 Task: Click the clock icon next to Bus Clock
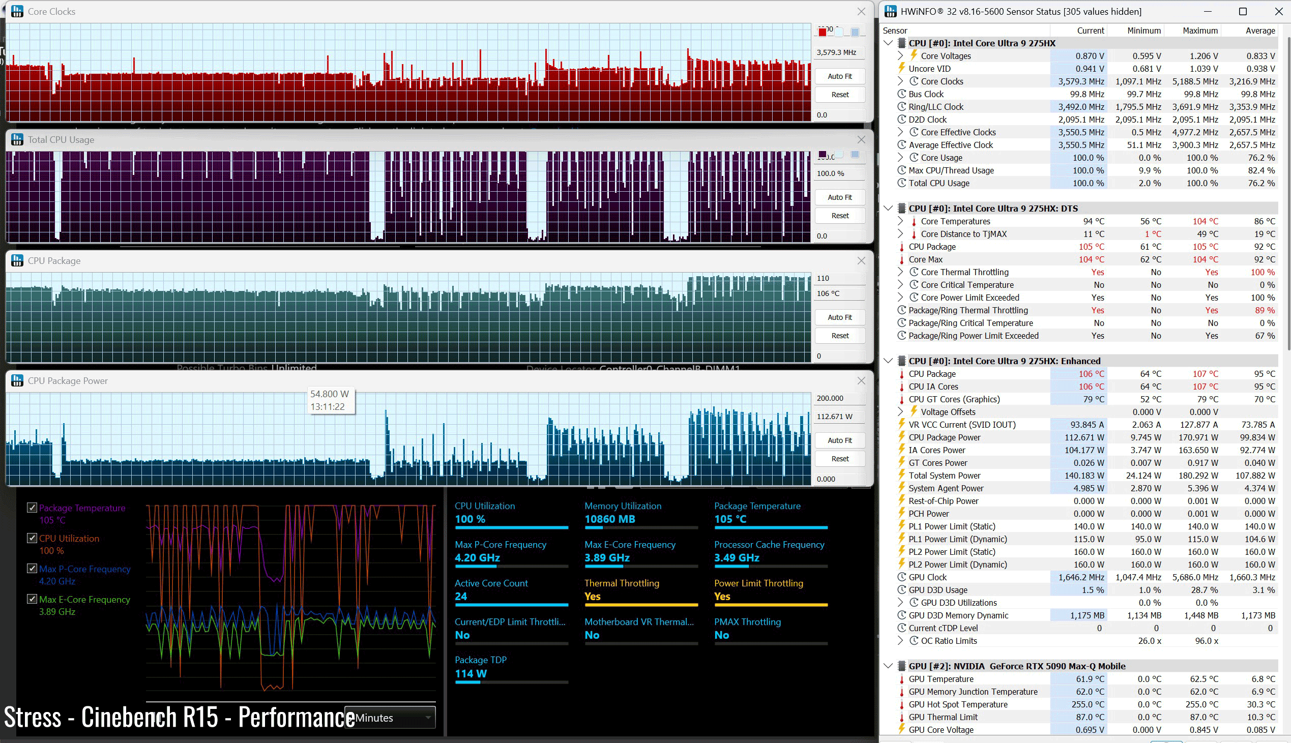(x=902, y=94)
